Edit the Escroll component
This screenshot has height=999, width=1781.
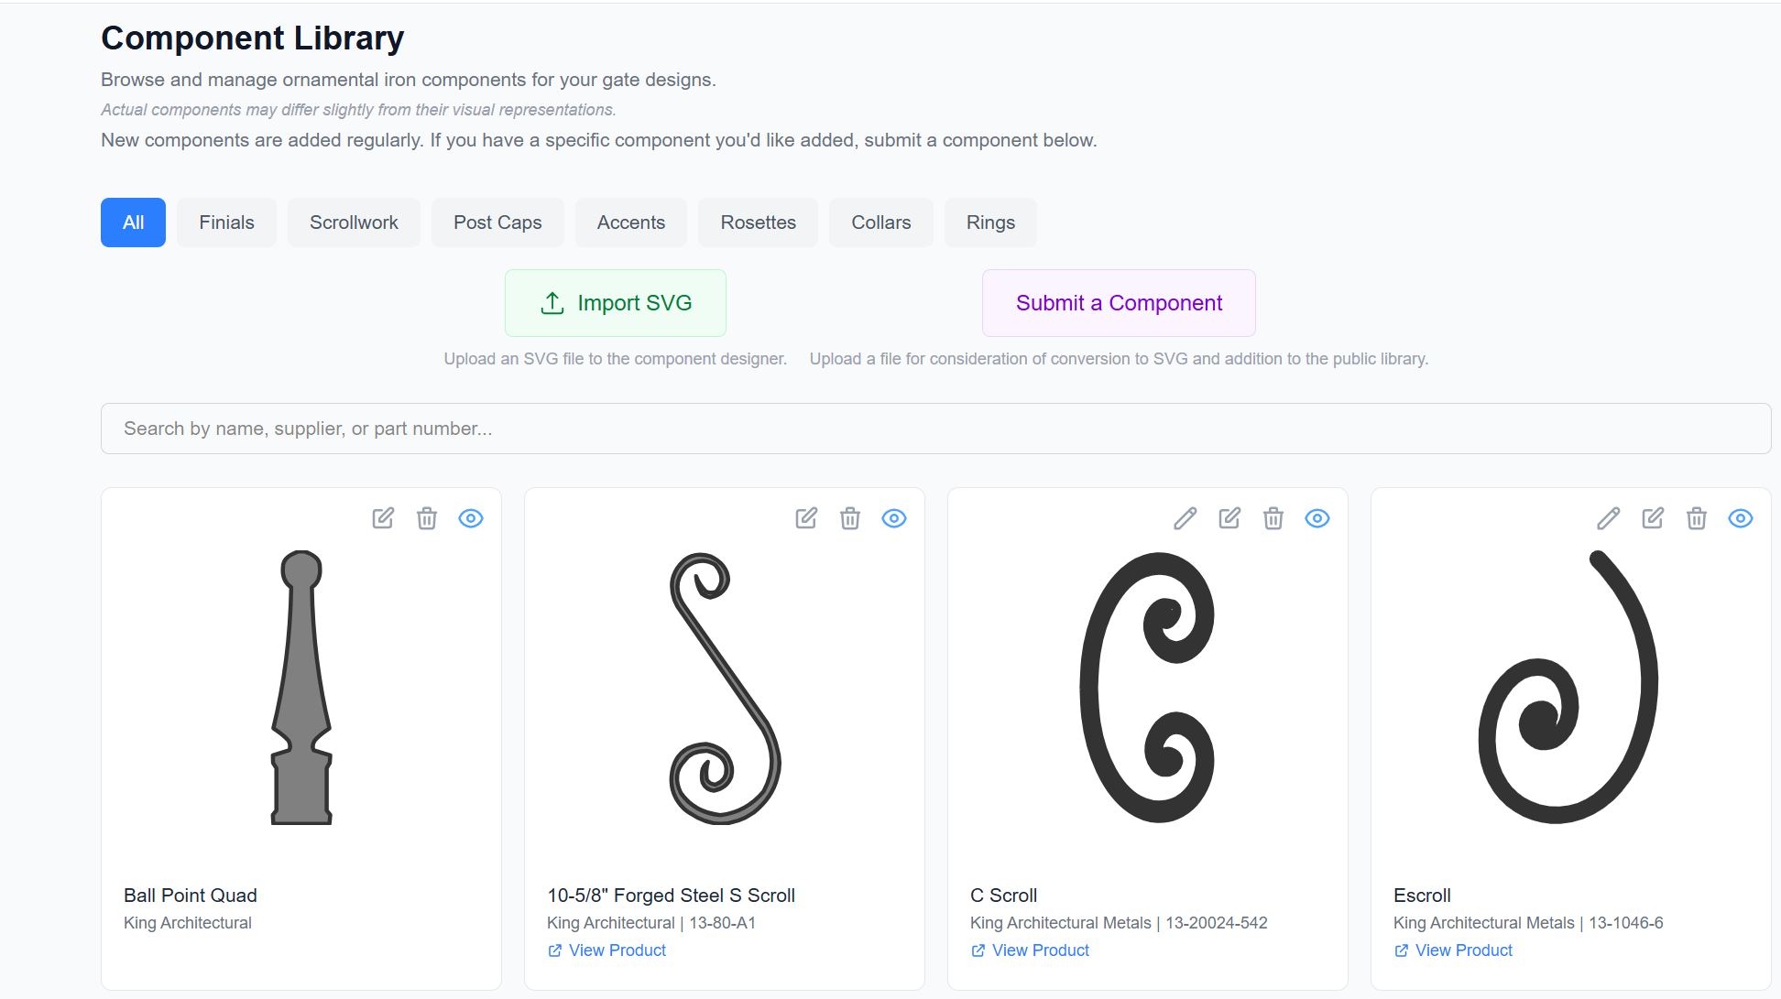[1652, 518]
